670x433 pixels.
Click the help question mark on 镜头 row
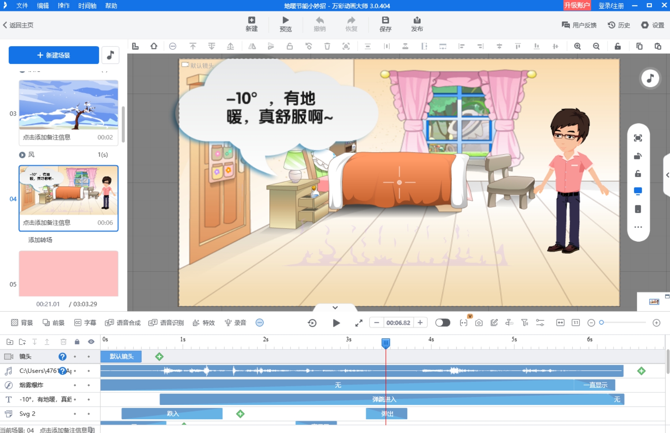point(62,356)
